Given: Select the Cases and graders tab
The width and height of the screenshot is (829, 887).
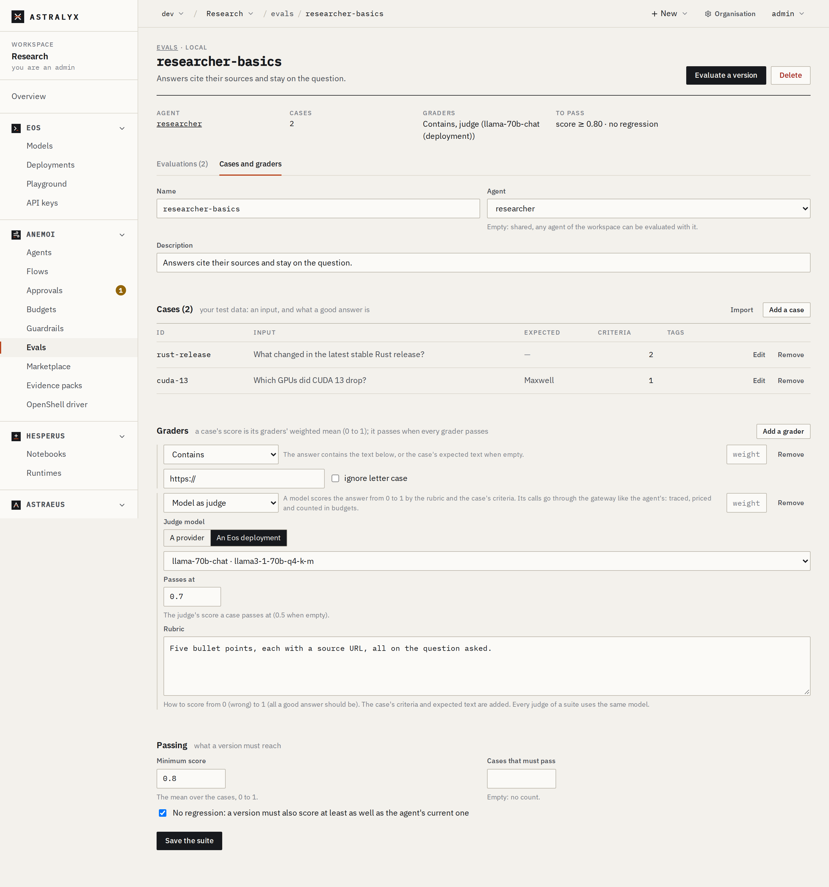Looking at the screenshot, I should (x=250, y=164).
